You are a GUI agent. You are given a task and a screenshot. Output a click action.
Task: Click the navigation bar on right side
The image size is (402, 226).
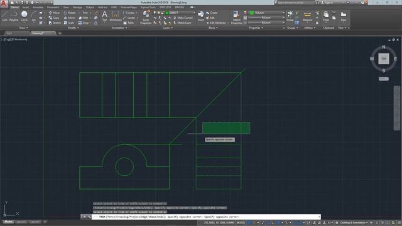pyautogui.click(x=397, y=108)
